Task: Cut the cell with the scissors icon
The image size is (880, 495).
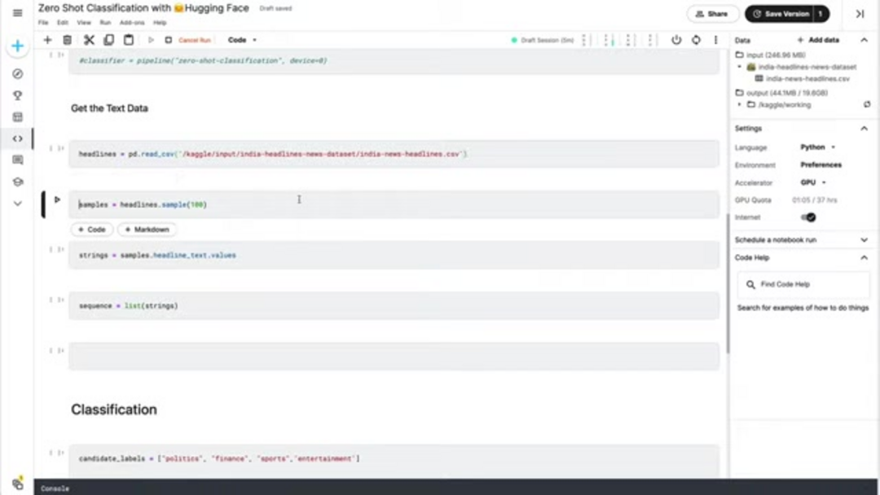Action: 89,40
